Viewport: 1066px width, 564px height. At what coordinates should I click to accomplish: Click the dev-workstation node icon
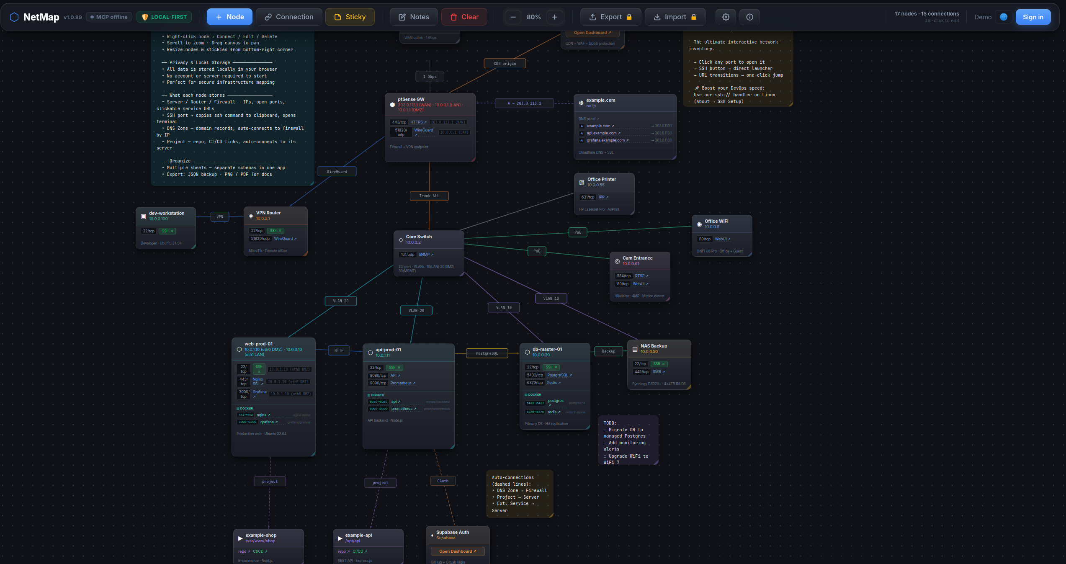(x=144, y=216)
